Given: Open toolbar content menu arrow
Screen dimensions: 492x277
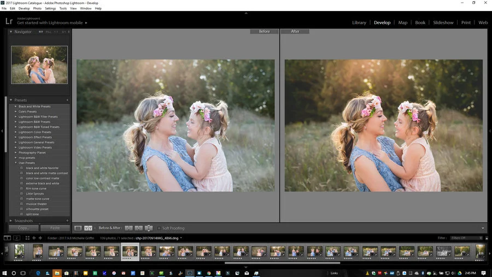Looking at the screenshot, I should [483, 228].
